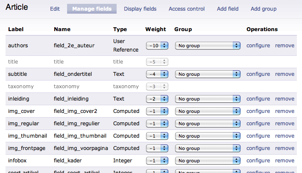Viewport: 302px width, 173px height.
Task: Switch to Display fields tab
Action: pyautogui.click(x=140, y=9)
